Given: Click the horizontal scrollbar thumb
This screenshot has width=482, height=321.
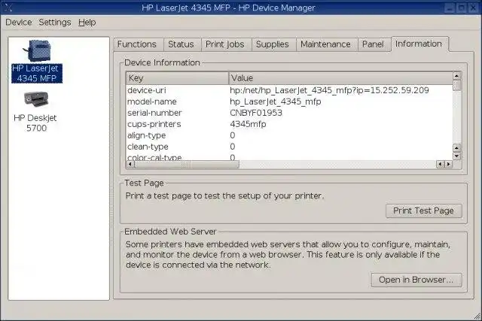Looking at the screenshot, I should pos(187,165).
